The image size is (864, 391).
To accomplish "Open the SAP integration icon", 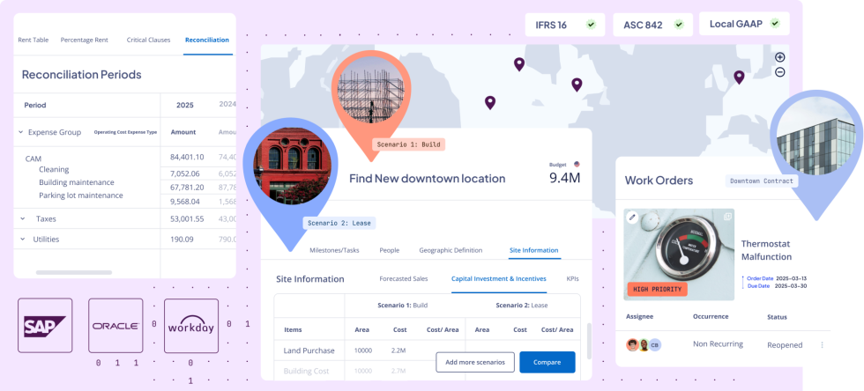I will point(45,325).
